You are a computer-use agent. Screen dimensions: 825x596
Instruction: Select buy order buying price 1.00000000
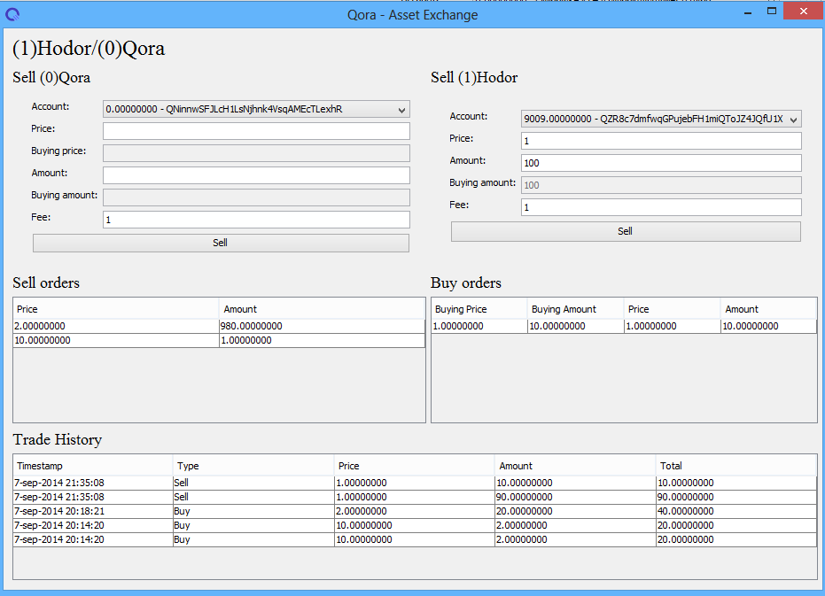tap(479, 326)
